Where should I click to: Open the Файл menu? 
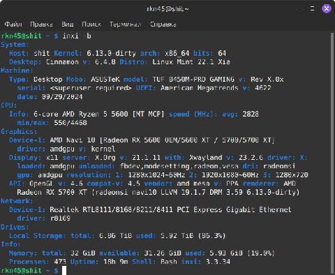(13, 24)
